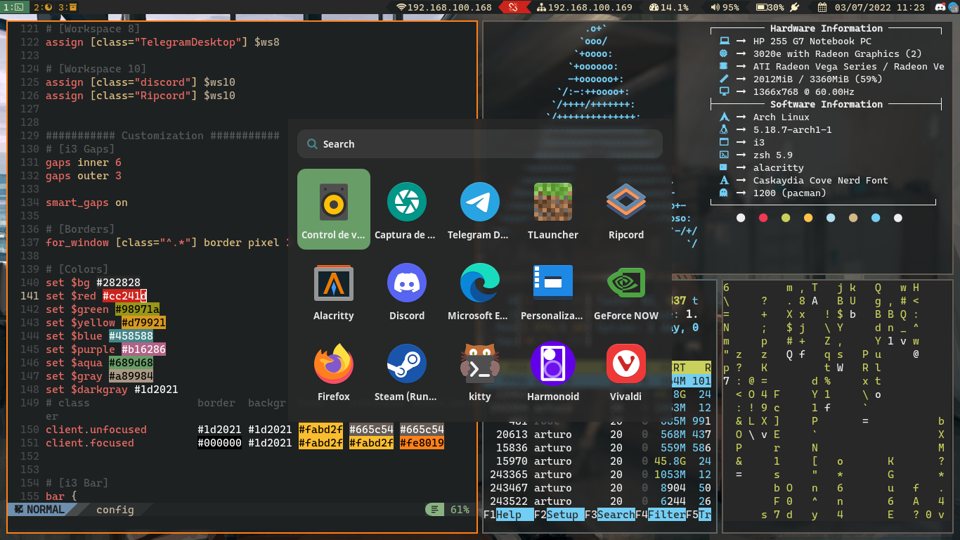Viewport: 960px width, 540px height.
Task: Select htop process row PID 15836
Action: (598, 448)
